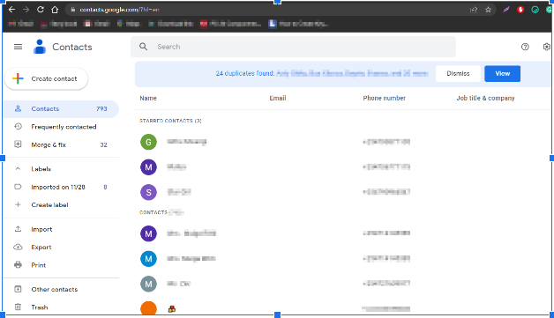Reload the page with refresh icon

41,10
